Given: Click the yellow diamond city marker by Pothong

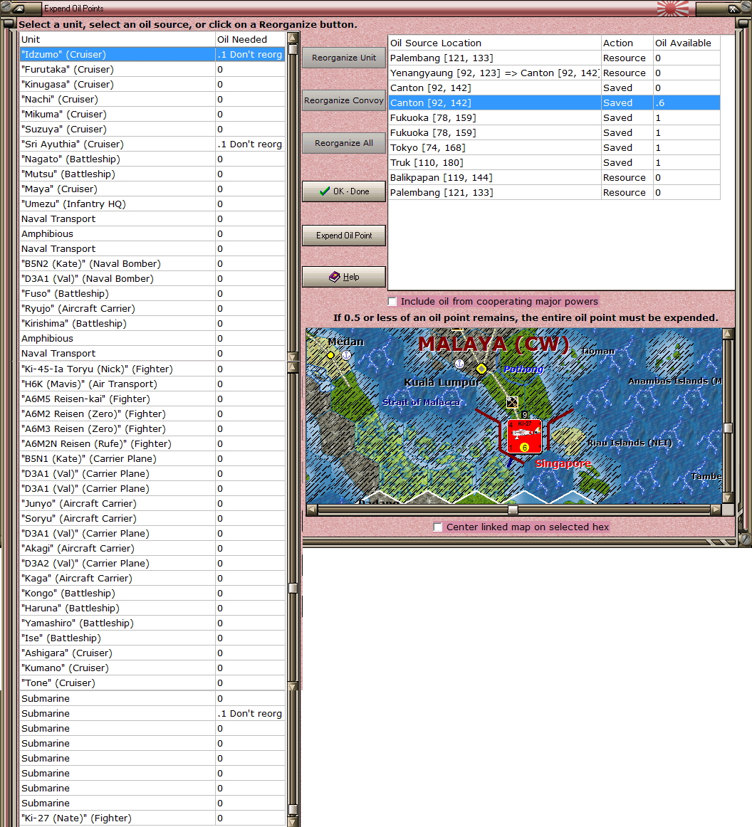Looking at the screenshot, I should click(x=481, y=369).
